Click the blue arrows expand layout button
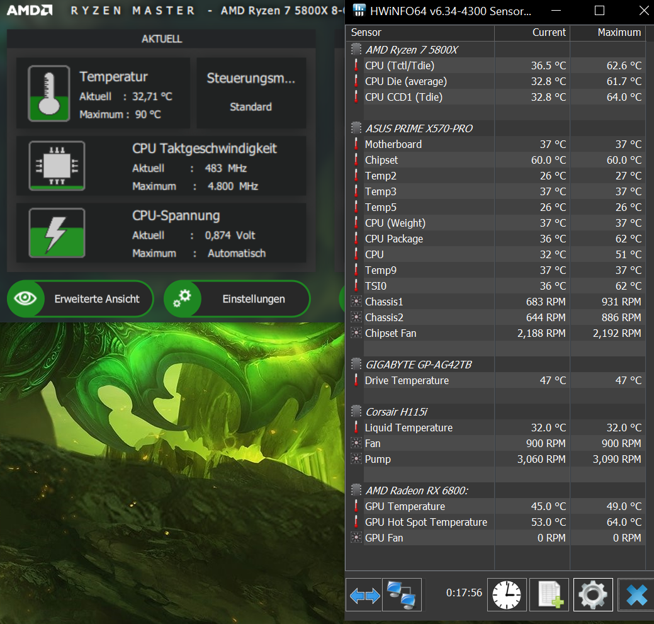 click(x=364, y=595)
